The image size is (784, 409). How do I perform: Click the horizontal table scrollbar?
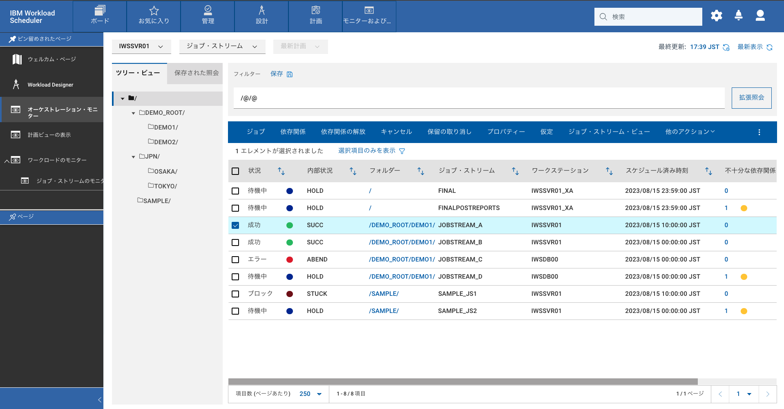pos(463,382)
